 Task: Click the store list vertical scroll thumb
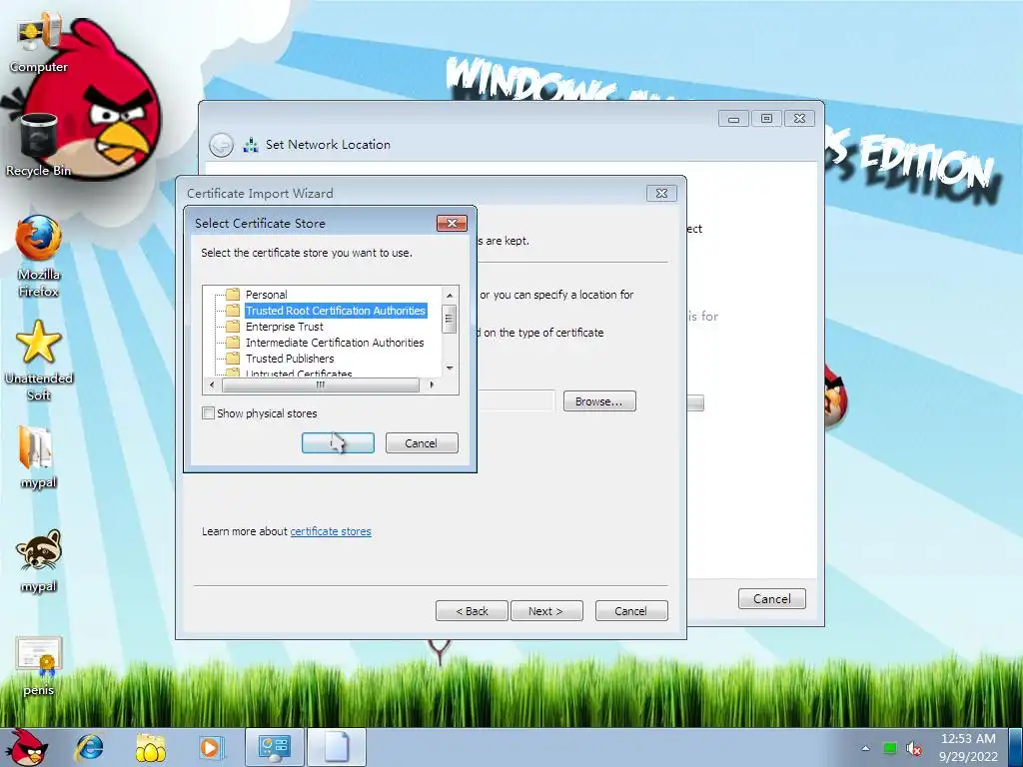tap(449, 319)
